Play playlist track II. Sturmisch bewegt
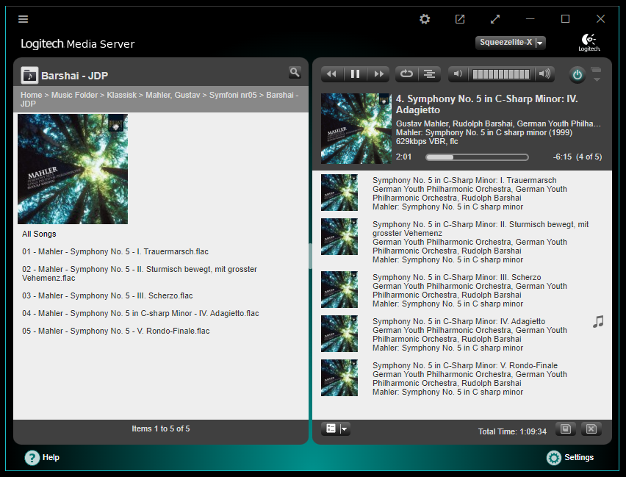 pyautogui.click(x=481, y=229)
